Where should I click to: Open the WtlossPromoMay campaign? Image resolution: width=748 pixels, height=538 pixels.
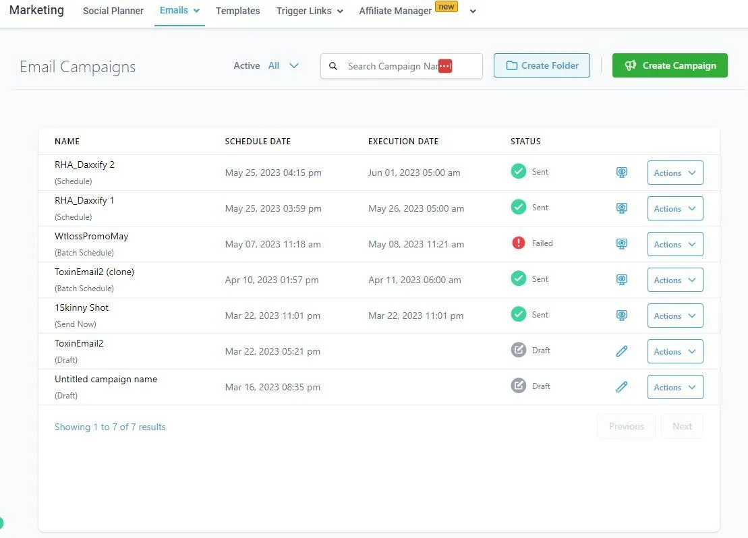tap(92, 236)
